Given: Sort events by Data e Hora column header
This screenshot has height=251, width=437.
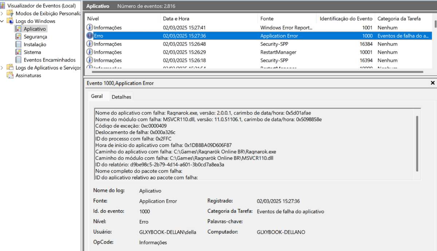Looking at the screenshot, I should 209,19.
